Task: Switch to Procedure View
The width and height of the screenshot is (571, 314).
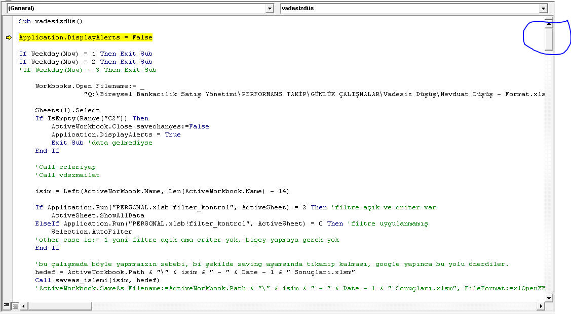Action: (7, 306)
